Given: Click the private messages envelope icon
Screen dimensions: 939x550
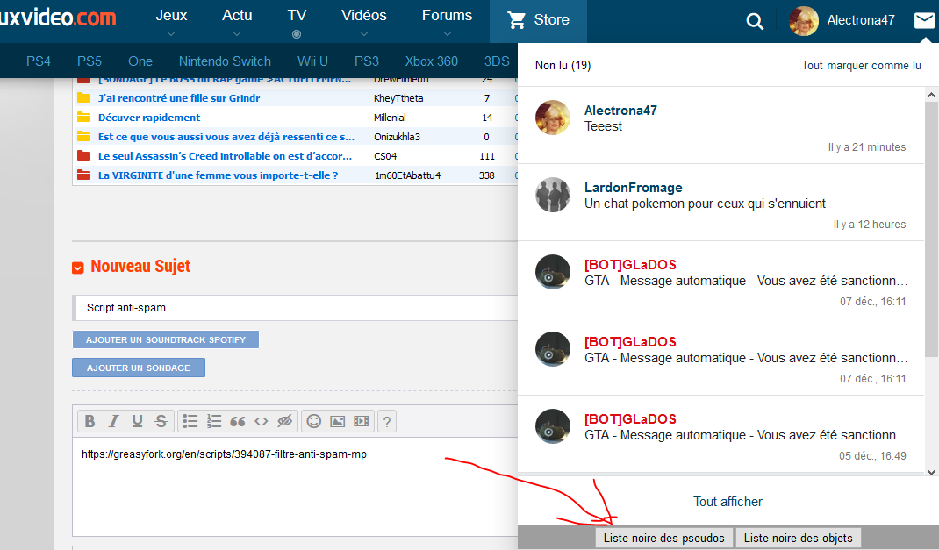Looking at the screenshot, I should (x=924, y=20).
